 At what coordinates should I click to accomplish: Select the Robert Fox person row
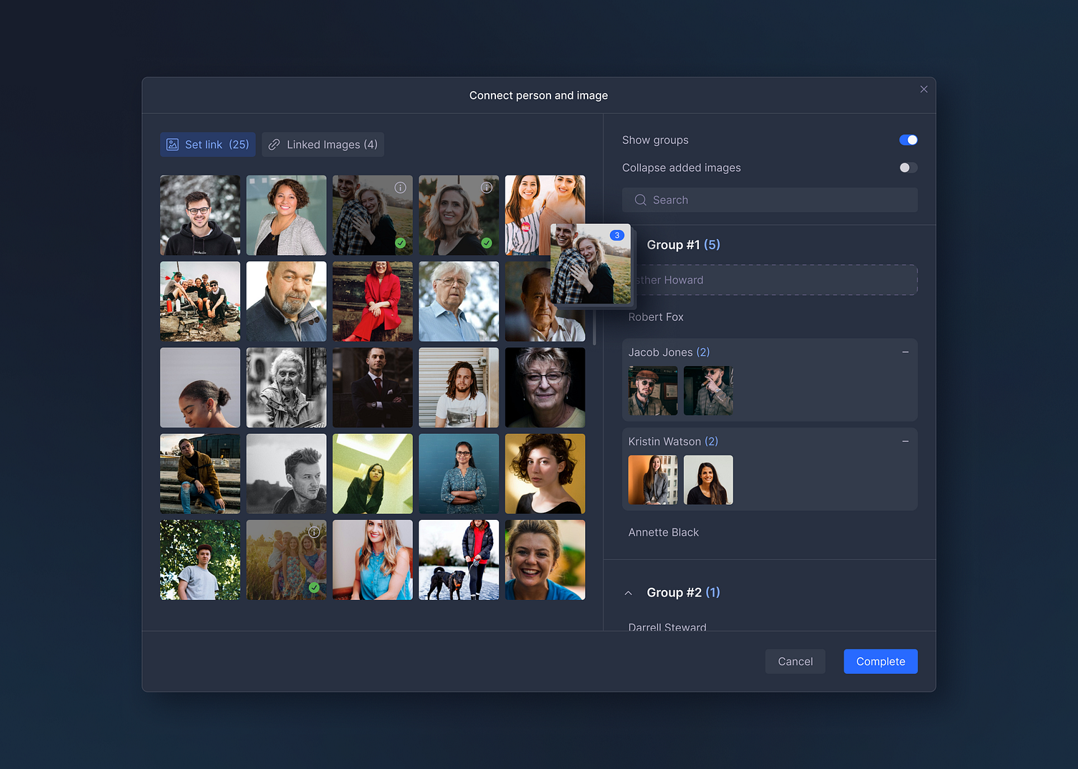coord(770,317)
